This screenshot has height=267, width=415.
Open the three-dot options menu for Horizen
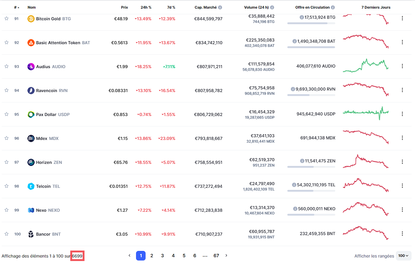402,162
